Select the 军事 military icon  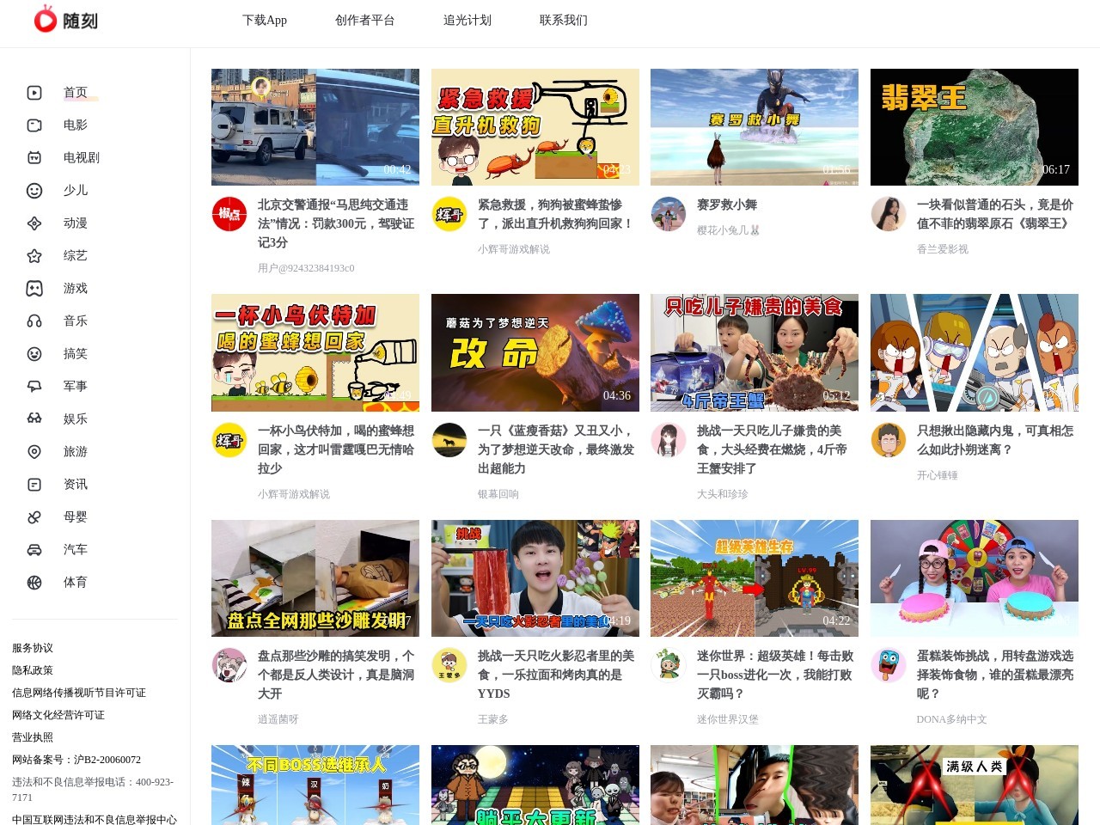[x=34, y=387]
